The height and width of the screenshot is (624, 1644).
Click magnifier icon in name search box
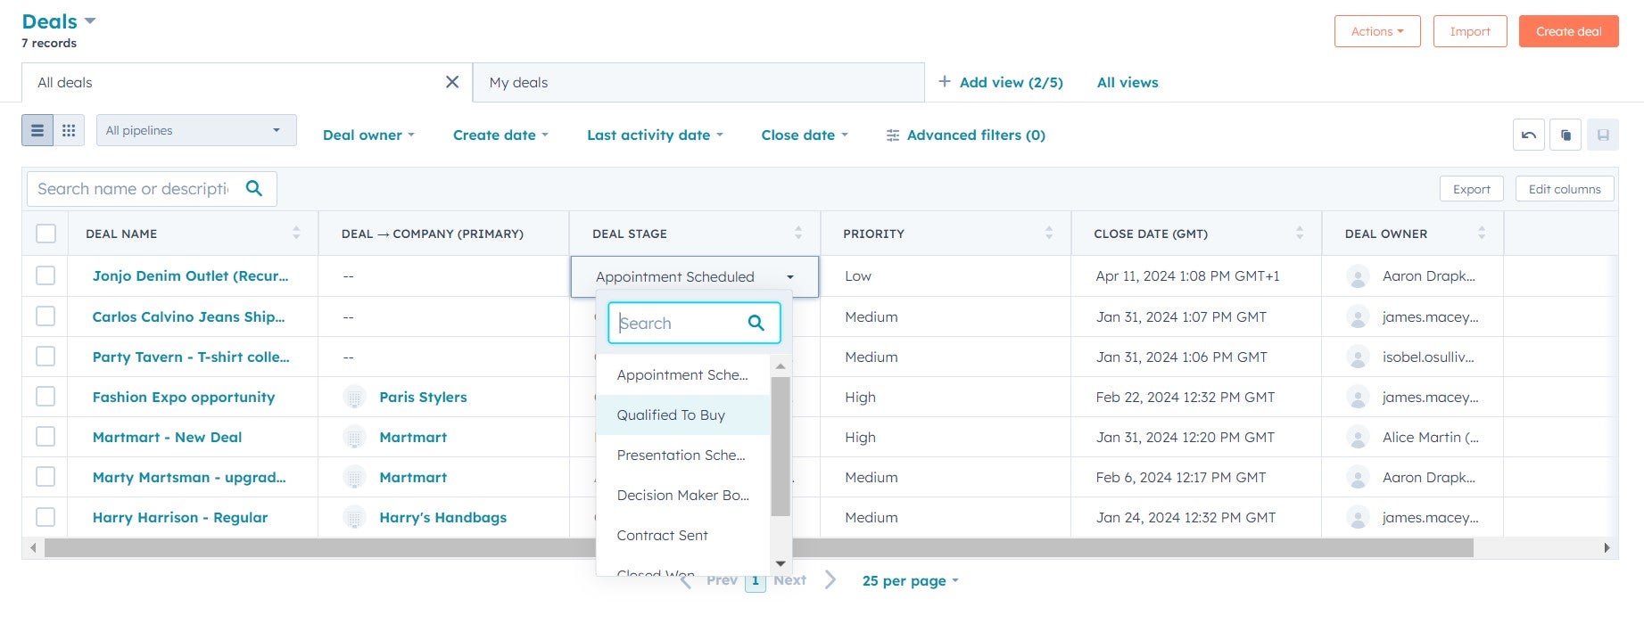pyautogui.click(x=254, y=188)
